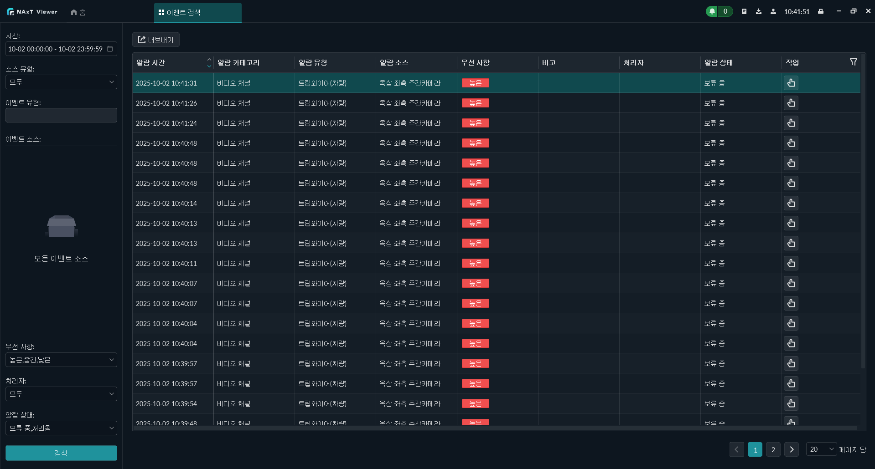875x469 pixels.
Task: Expand the 알람 상태 dropdown
Action: (61, 428)
